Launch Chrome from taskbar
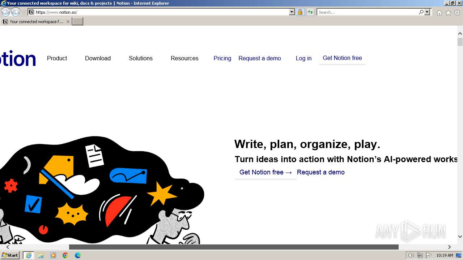This screenshot has width=463, height=260. (x=65, y=255)
